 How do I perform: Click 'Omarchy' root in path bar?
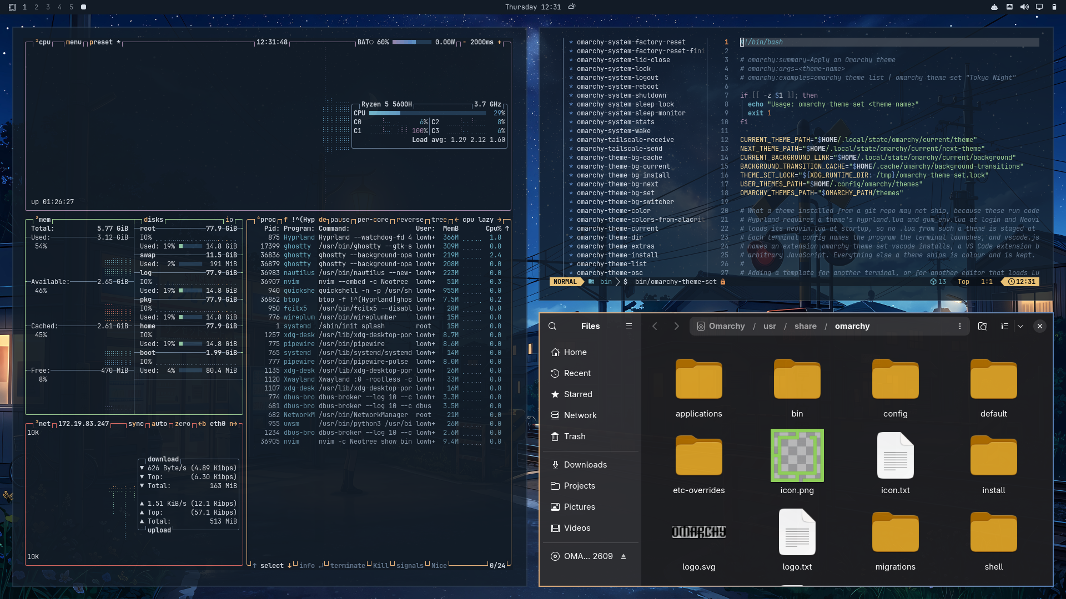(x=721, y=326)
